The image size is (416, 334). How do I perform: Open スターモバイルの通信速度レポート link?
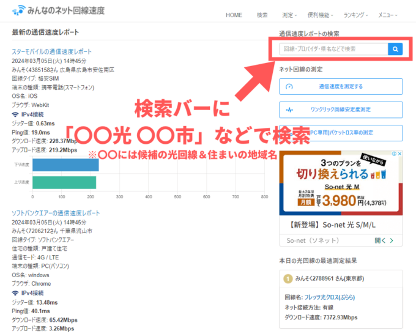[52, 52]
